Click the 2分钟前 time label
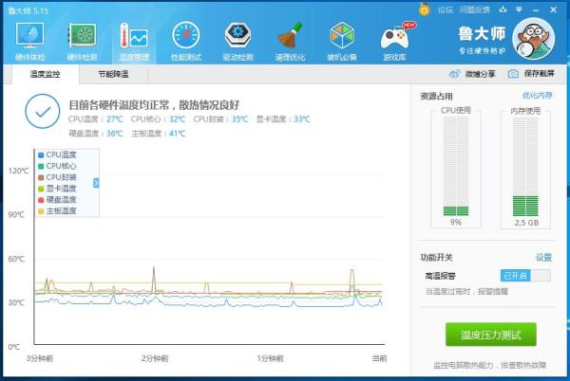 (155, 358)
